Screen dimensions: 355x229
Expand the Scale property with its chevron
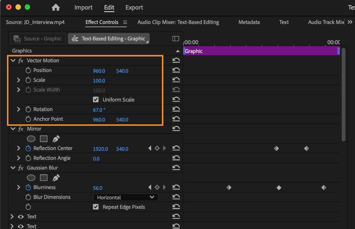[18, 80]
